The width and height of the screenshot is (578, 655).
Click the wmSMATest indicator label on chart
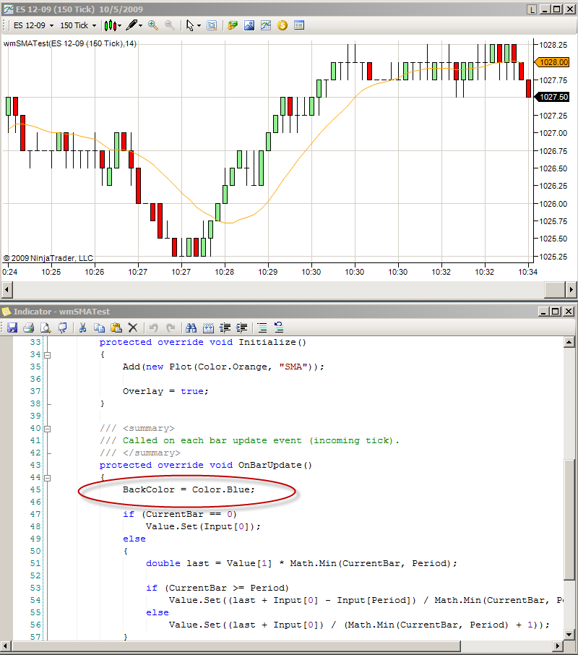click(x=70, y=43)
